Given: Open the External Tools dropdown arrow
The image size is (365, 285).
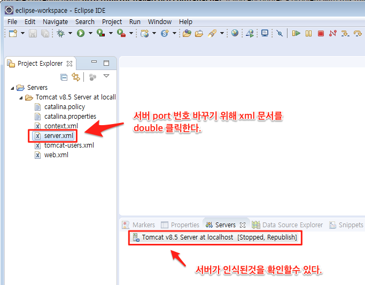Looking at the screenshot, I should coord(131,33).
